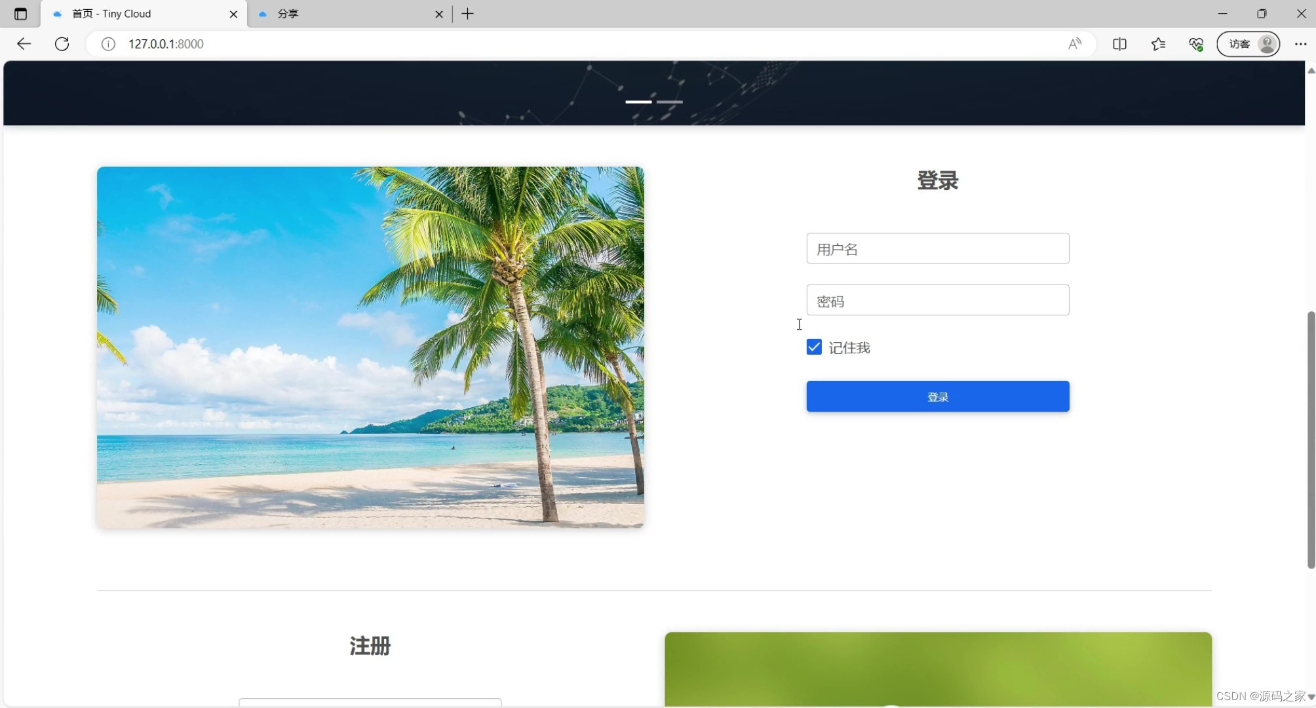Click the read aloud icon in toolbar
This screenshot has height=708, width=1316.
click(1075, 44)
